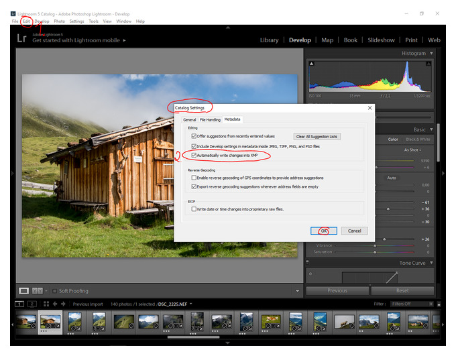Go to the Slideshow module

[381, 40]
